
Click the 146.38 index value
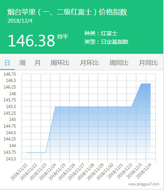[31, 41]
